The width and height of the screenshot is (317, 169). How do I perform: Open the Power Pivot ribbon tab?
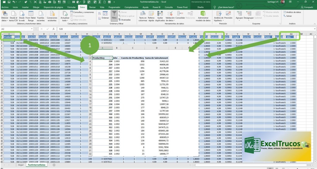(x=182, y=7)
